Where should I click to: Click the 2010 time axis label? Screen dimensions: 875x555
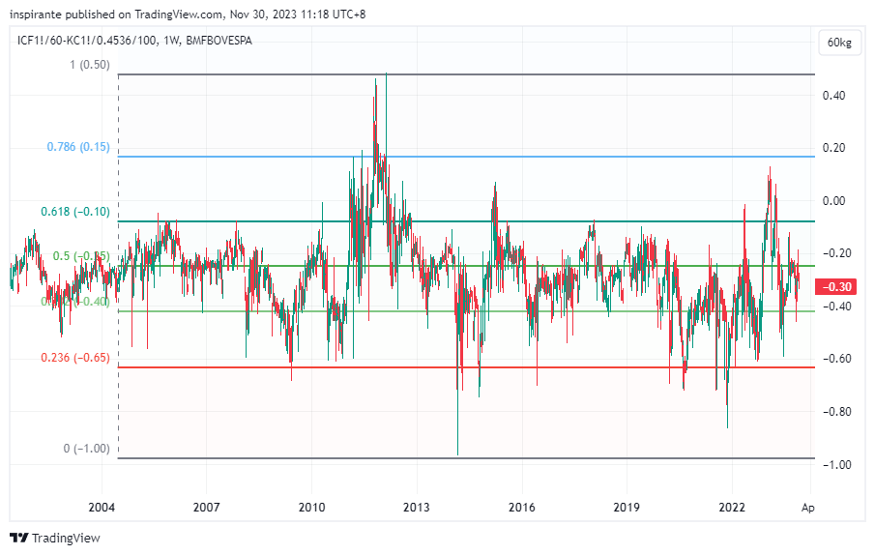311,507
